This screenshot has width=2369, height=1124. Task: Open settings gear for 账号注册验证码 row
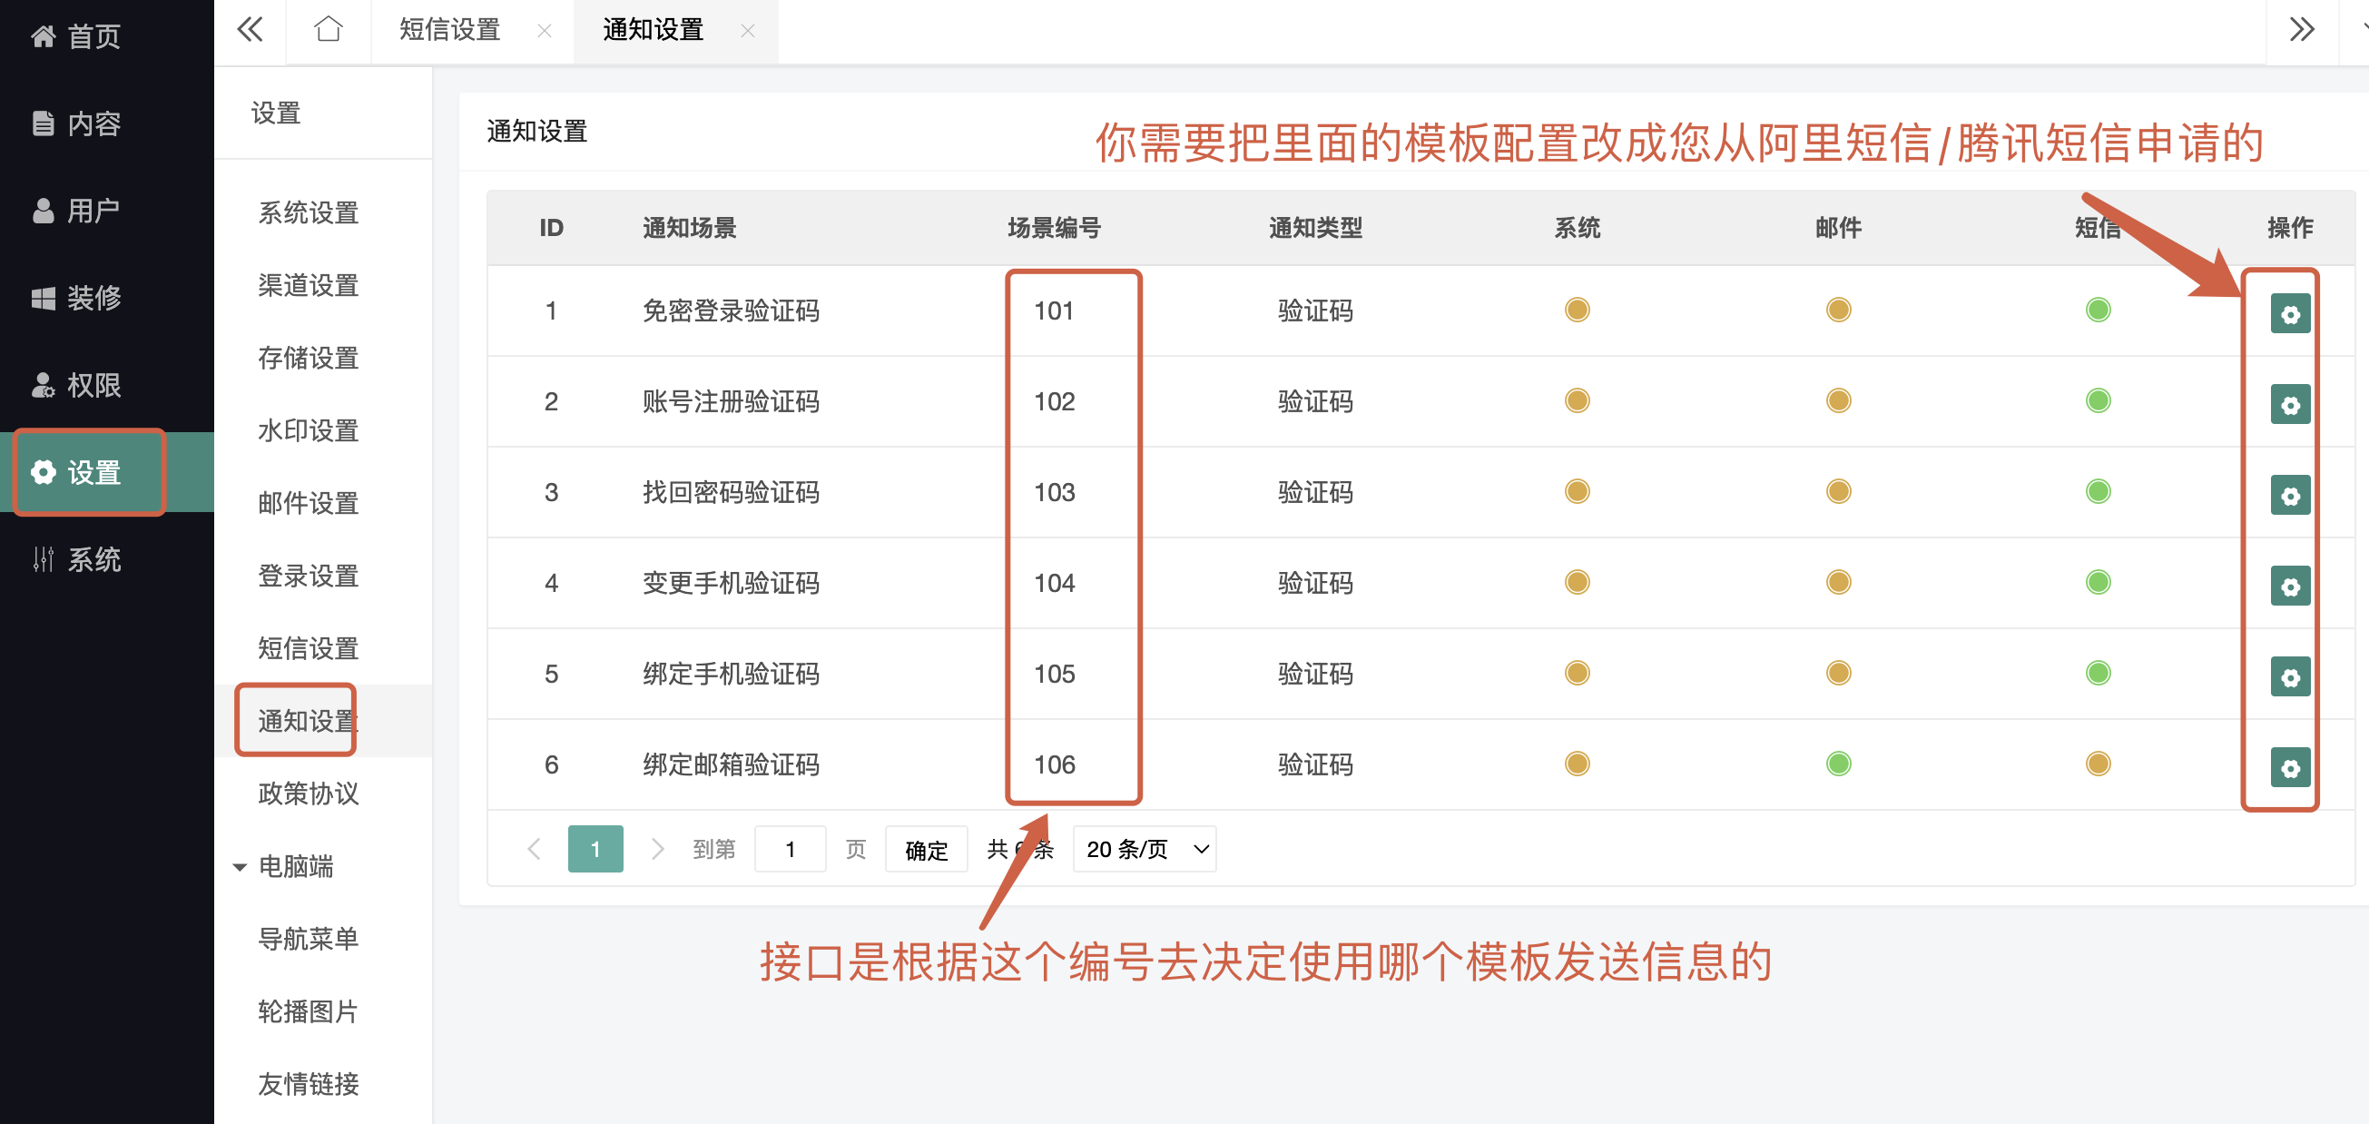click(2289, 405)
